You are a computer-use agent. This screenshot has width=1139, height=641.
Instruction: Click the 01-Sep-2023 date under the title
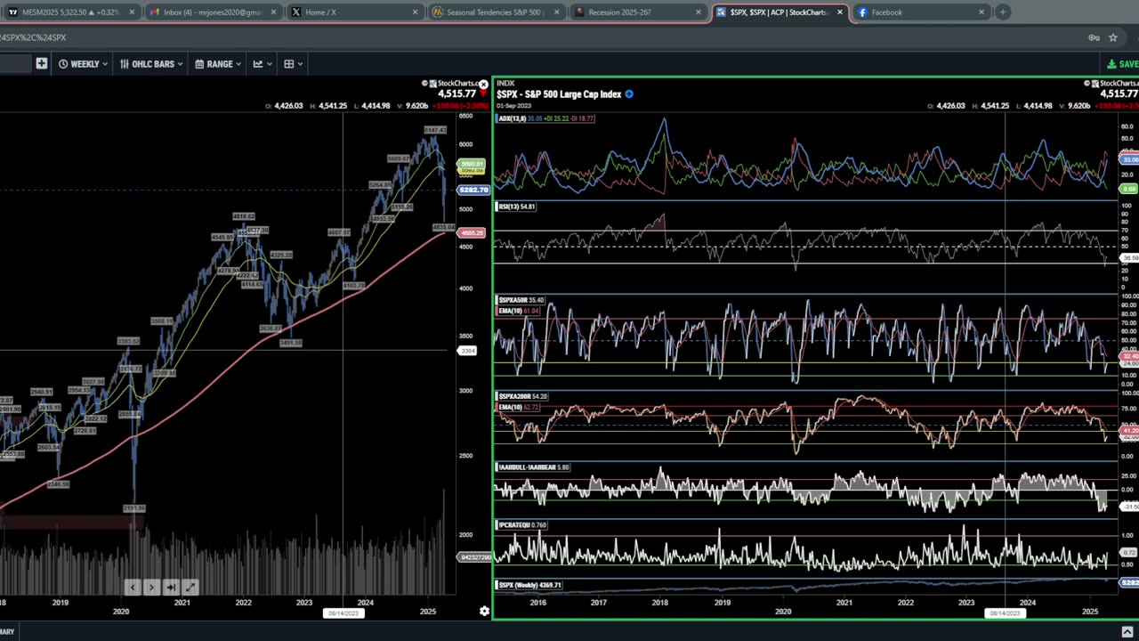(x=514, y=106)
